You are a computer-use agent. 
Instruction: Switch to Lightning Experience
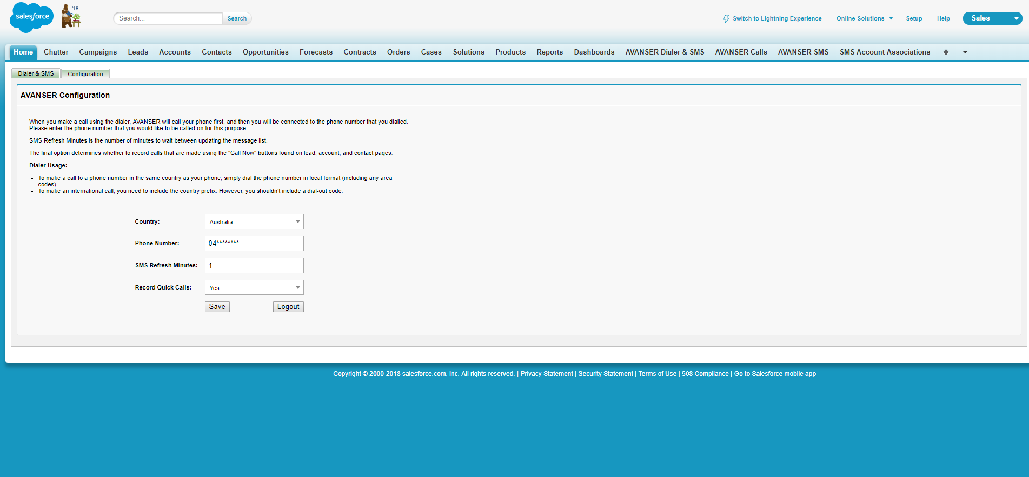(x=777, y=18)
